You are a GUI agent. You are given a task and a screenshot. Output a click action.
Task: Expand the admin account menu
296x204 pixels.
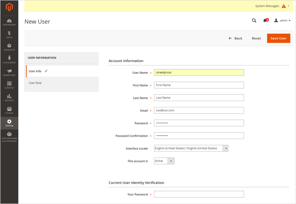point(283,21)
